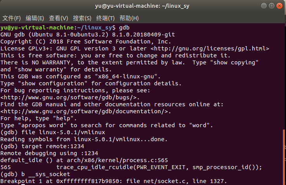
Task: Click the window title bar text
Action: [142, 6]
